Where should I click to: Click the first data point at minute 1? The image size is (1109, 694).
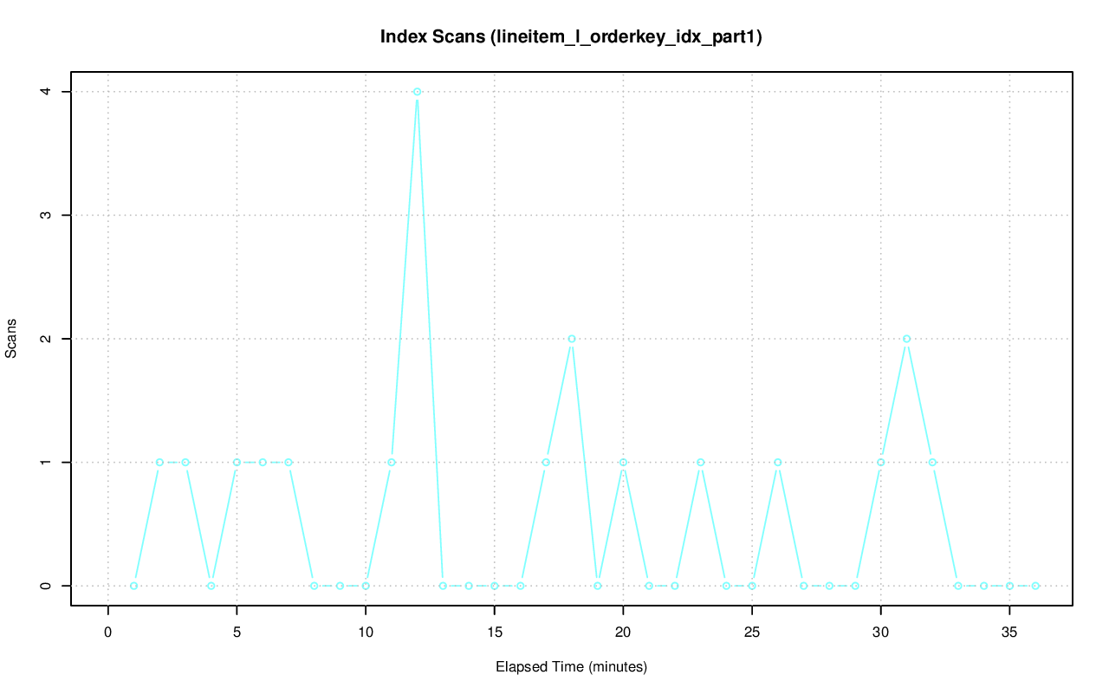(x=133, y=586)
